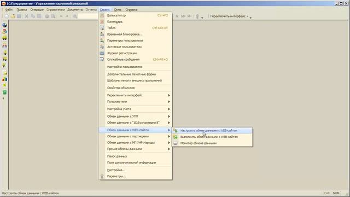350x197 pixels.
Task: Click the Табло menu icon
Action: (x=102, y=28)
